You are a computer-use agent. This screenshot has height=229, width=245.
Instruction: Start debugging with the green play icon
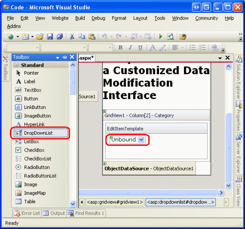coord(160,36)
